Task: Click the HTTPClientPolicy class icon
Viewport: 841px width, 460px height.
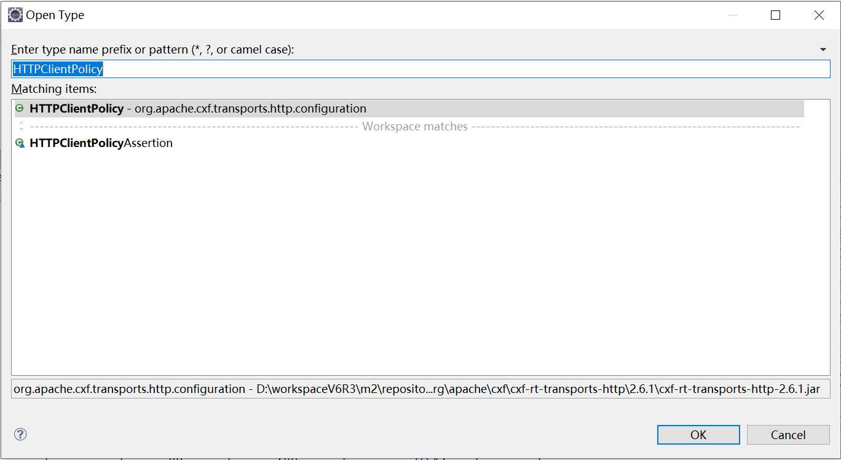Action: pyautogui.click(x=20, y=109)
